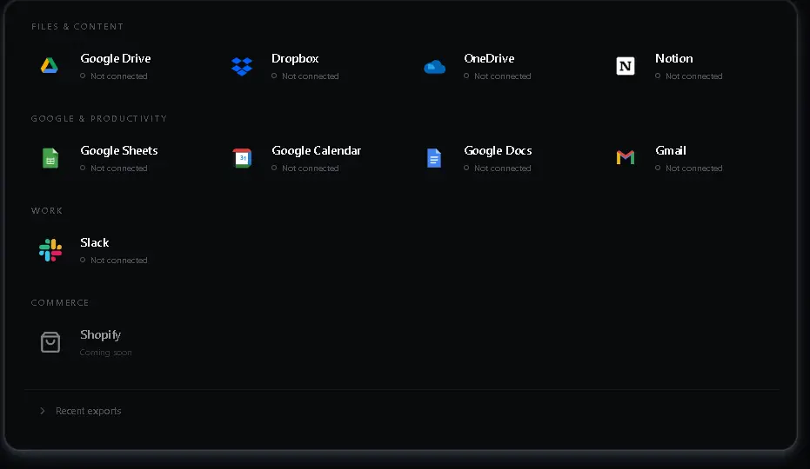
Task: Select the Google Calendar integration name
Action: pyautogui.click(x=316, y=150)
